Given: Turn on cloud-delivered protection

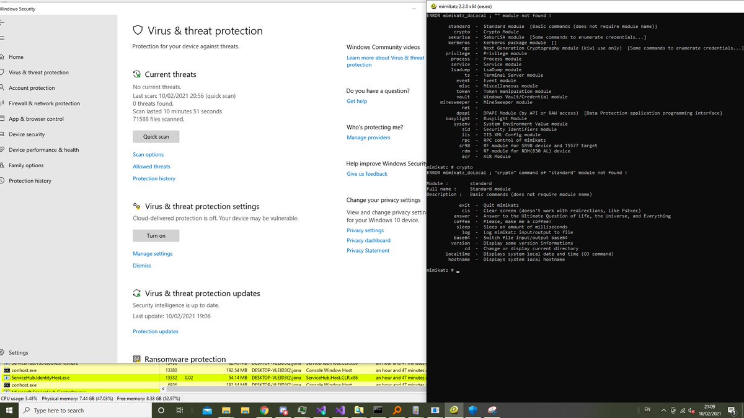Looking at the screenshot, I should 156,235.
